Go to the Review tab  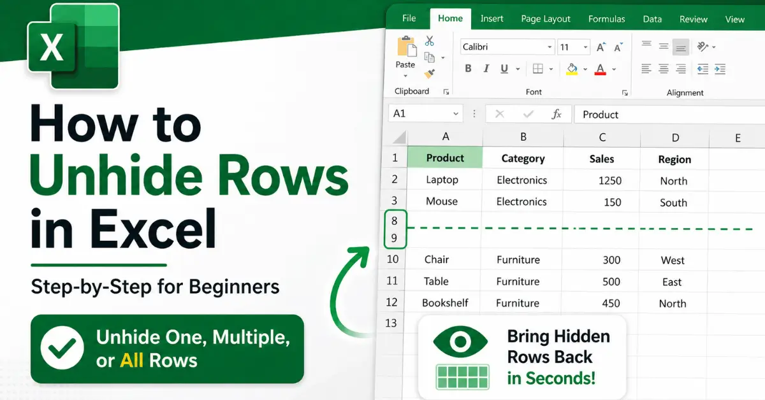694,19
